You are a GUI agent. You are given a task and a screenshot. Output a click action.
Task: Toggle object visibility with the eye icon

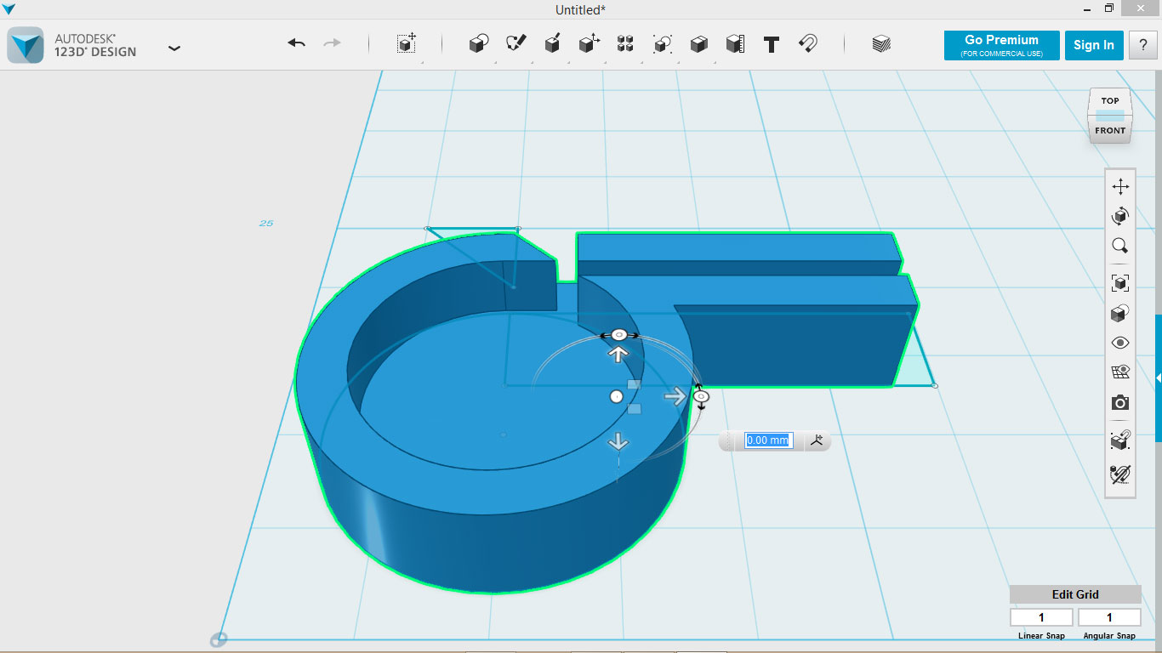click(1120, 343)
